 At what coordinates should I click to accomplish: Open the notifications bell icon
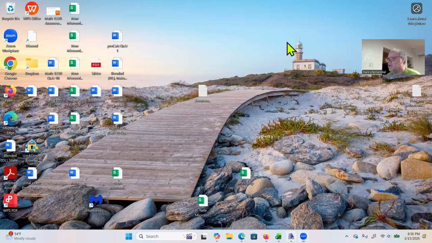[x=424, y=237]
